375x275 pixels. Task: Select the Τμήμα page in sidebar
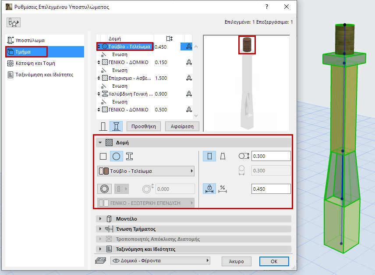click(x=26, y=51)
